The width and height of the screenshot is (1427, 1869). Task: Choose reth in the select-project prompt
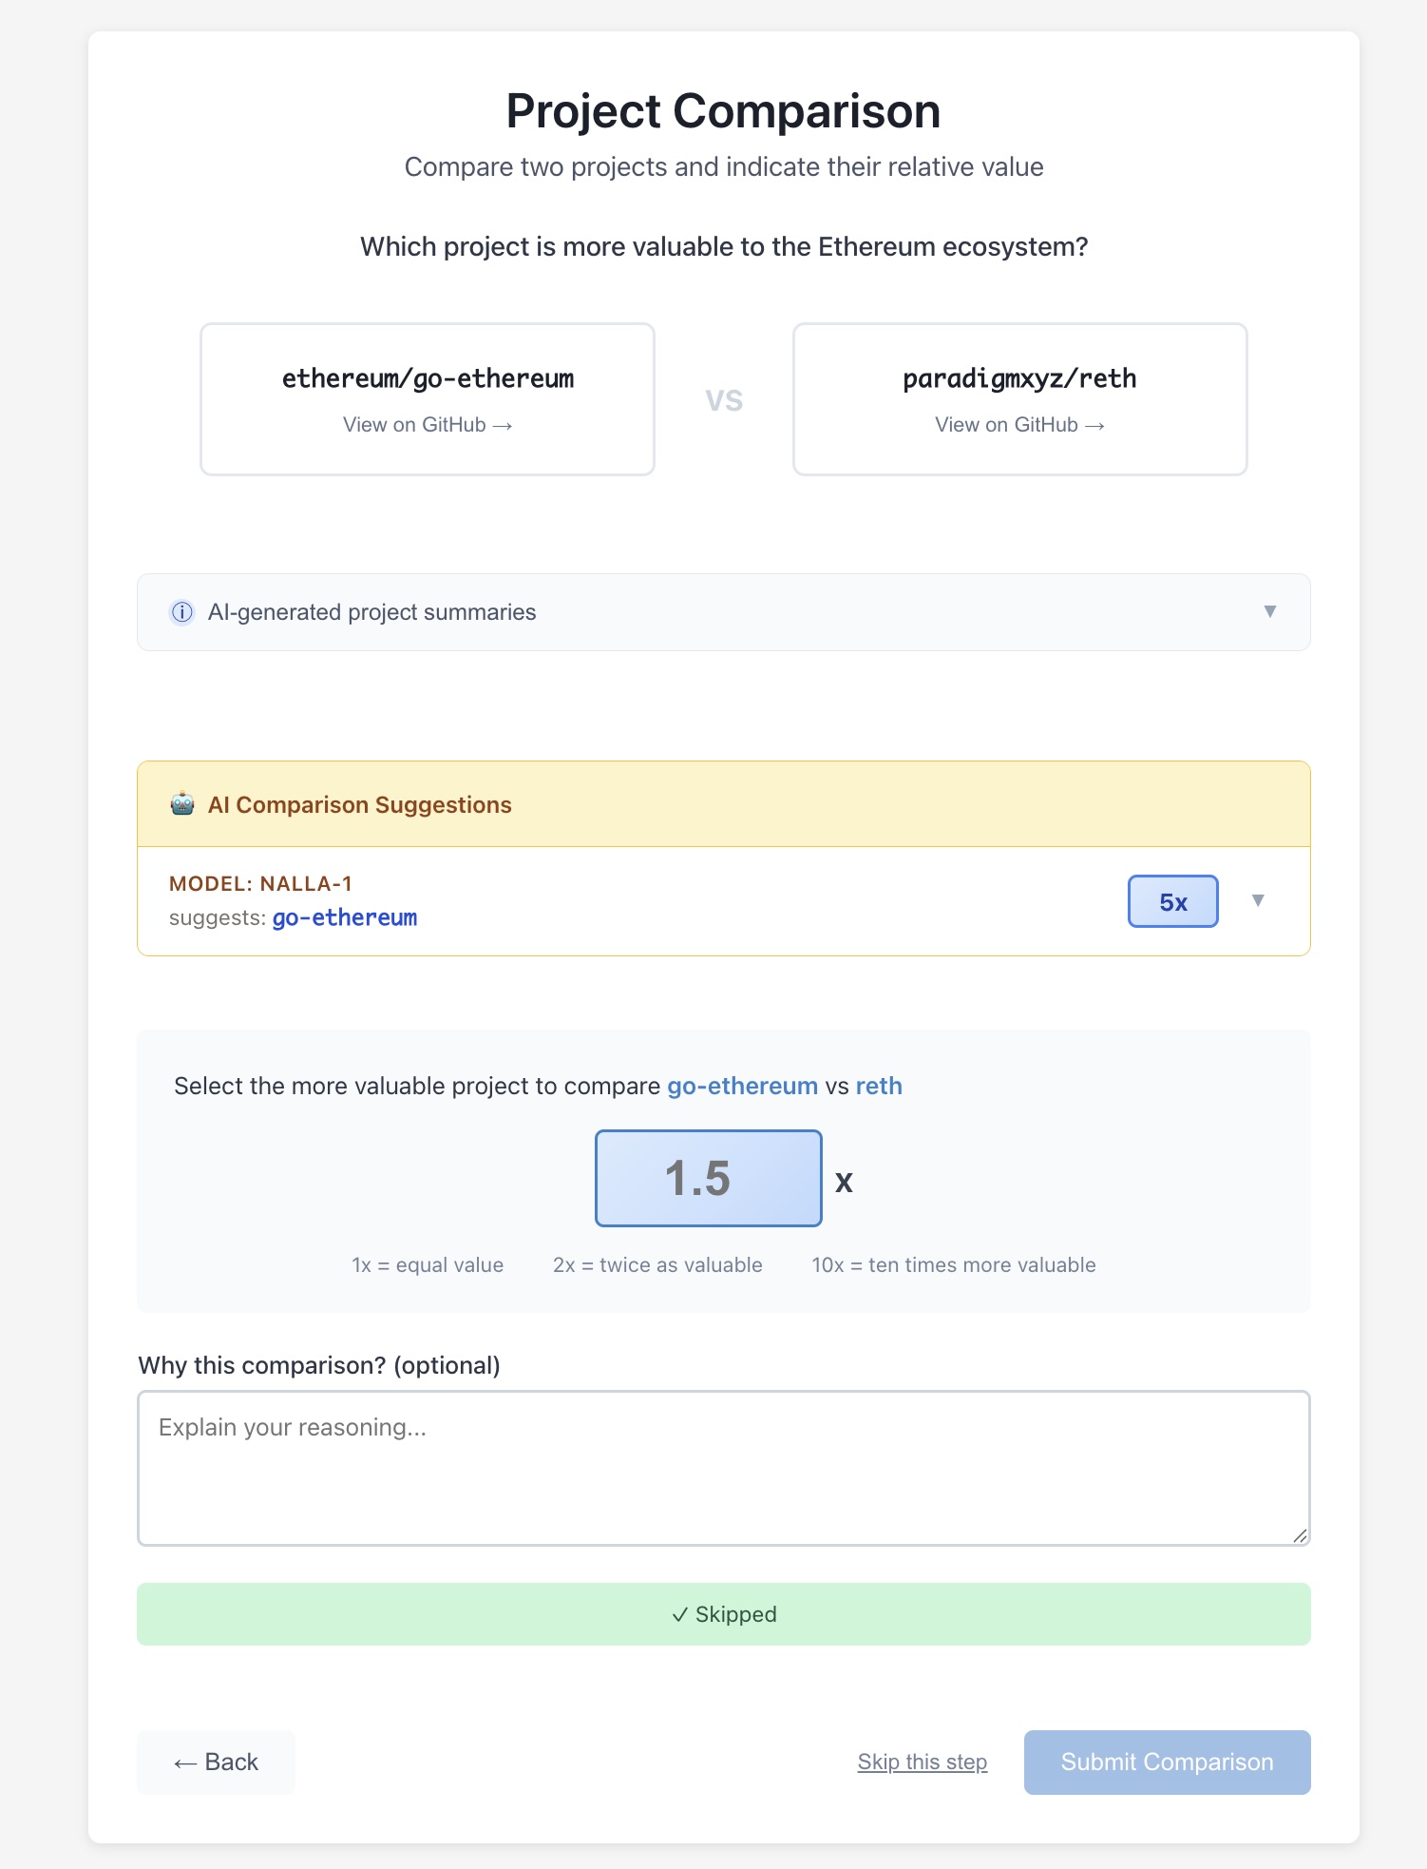click(x=879, y=1087)
